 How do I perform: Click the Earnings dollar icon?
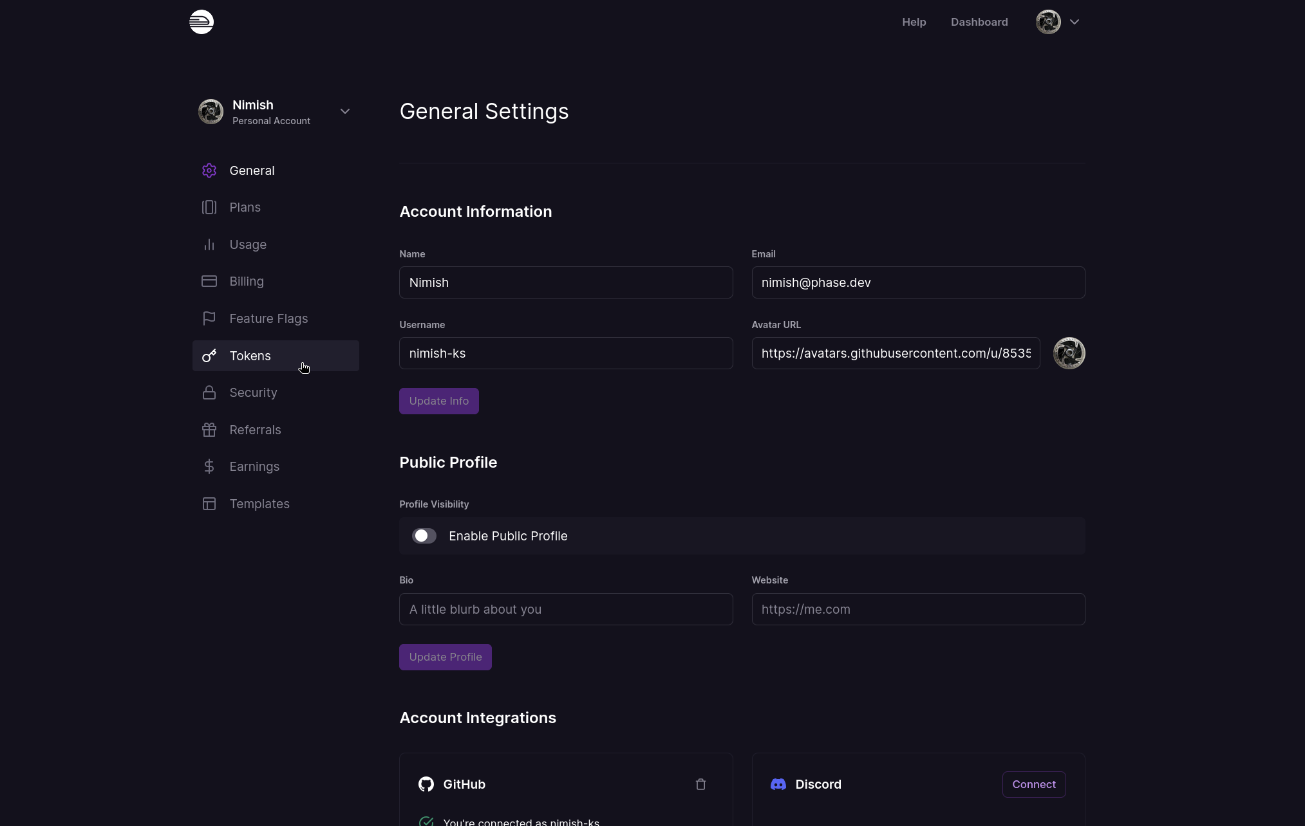[209, 466]
